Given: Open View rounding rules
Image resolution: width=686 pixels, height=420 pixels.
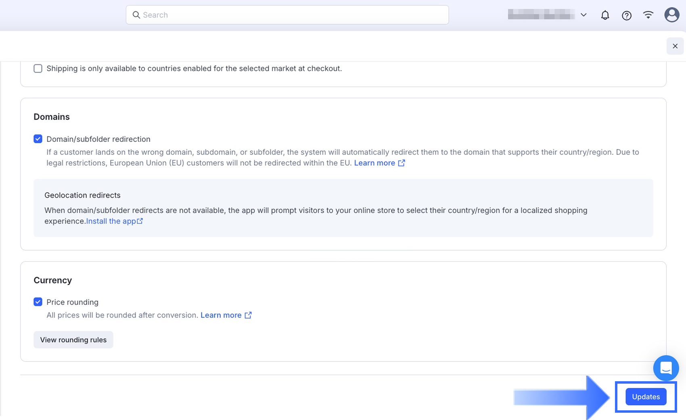Looking at the screenshot, I should click(x=73, y=340).
